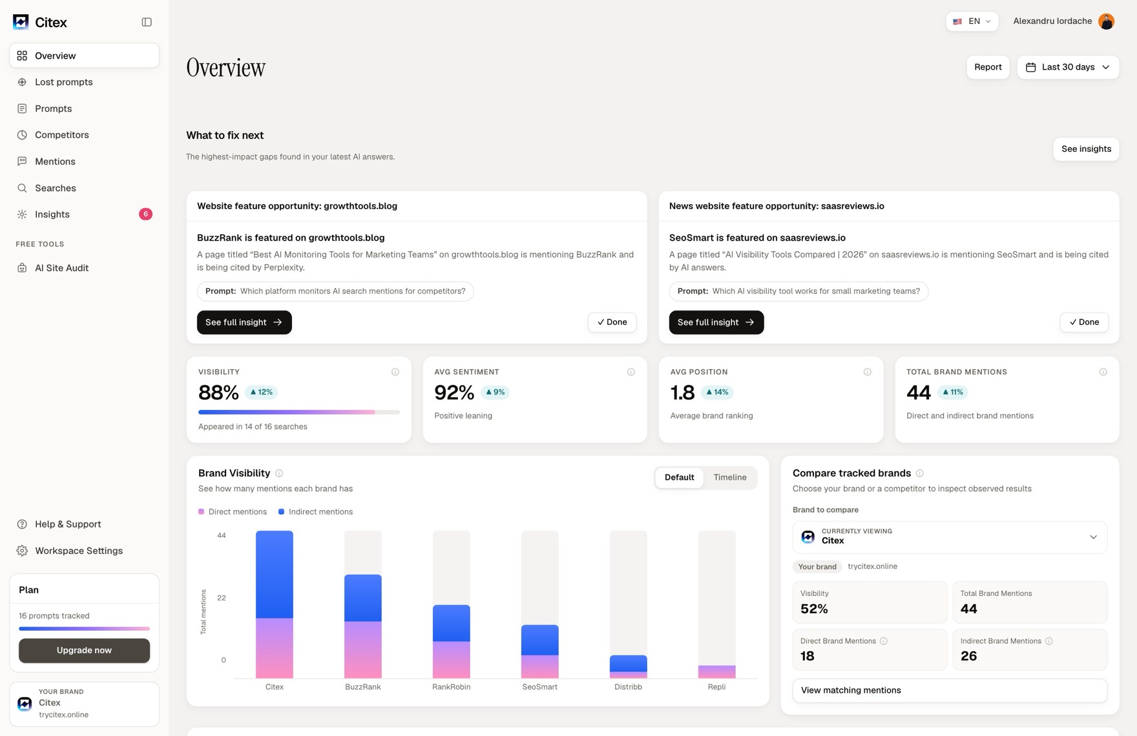Screen dimensions: 1137x736
Task: Open user avatar for Alexandru Iordache
Action: [x=1106, y=21]
